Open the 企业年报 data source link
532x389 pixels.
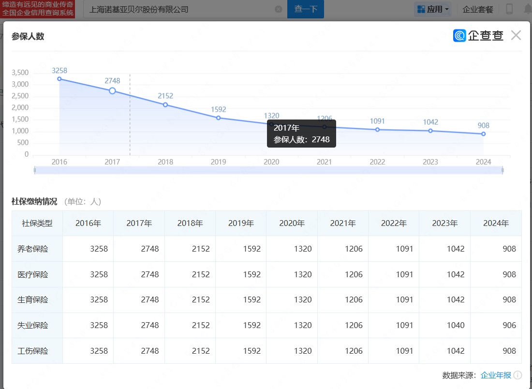click(x=496, y=375)
